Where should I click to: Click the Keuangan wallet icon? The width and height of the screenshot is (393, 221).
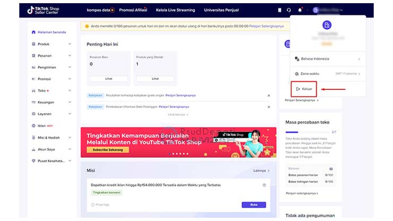33,102
